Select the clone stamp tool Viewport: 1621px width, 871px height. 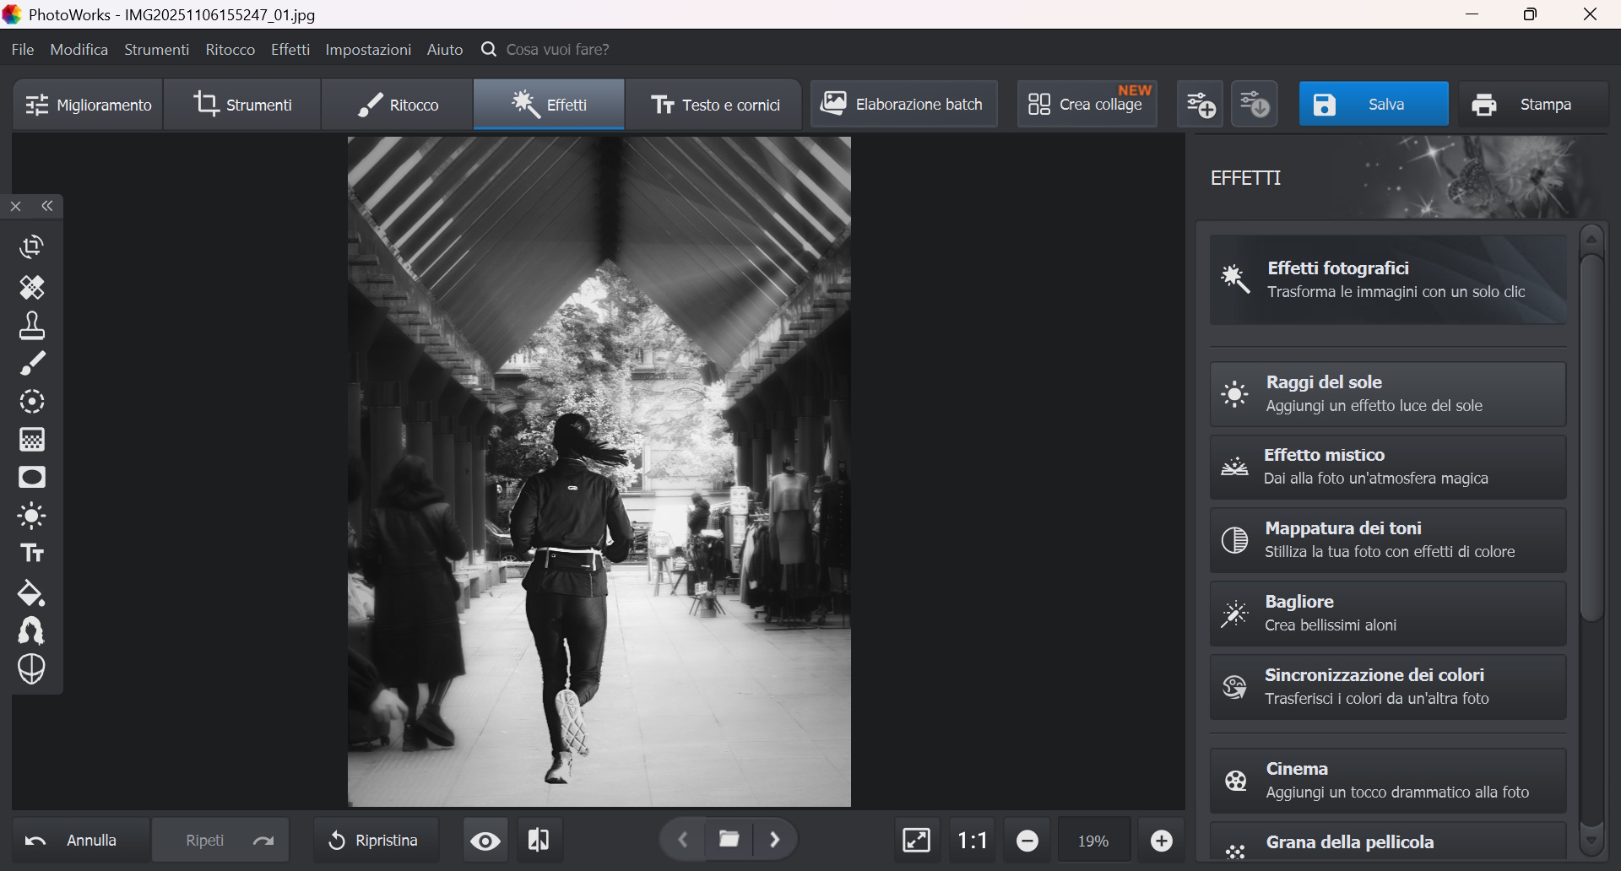coord(32,326)
